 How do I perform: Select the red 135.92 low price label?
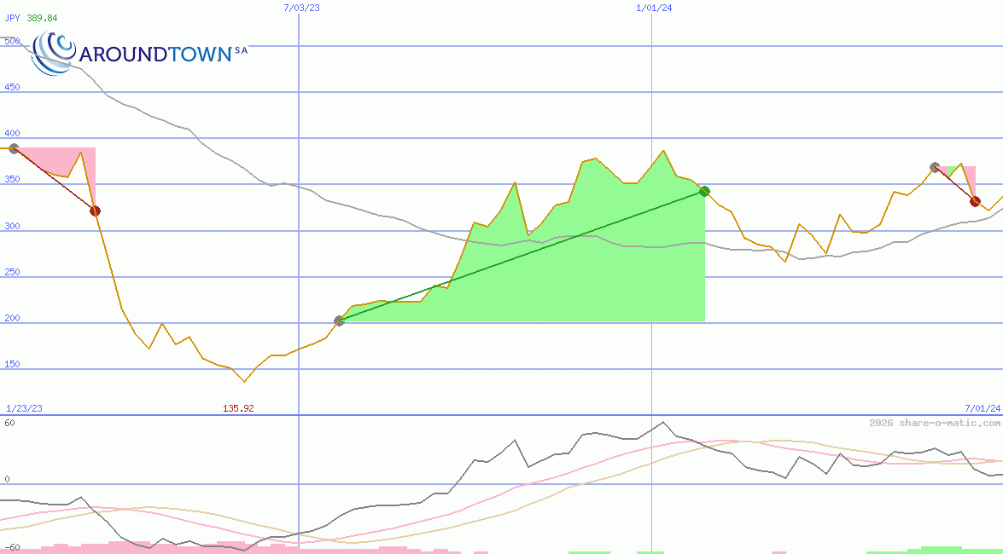click(238, 408)
